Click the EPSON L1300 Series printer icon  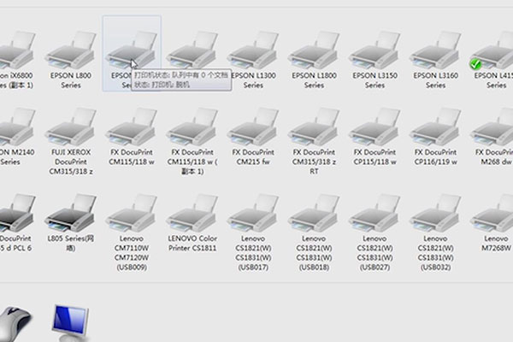[253, 51]
